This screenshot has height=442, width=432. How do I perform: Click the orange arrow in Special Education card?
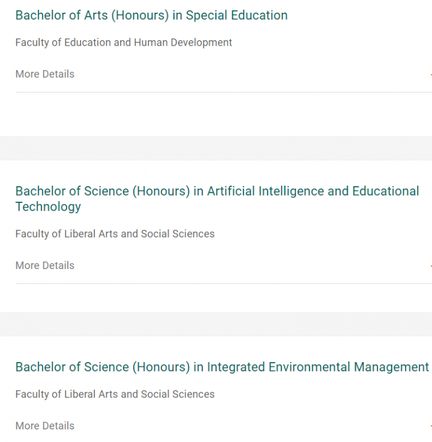tap(430, 74)
